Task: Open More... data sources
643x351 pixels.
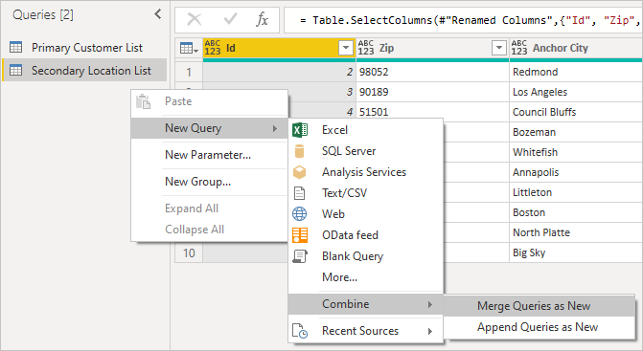Action: [339, 277]
